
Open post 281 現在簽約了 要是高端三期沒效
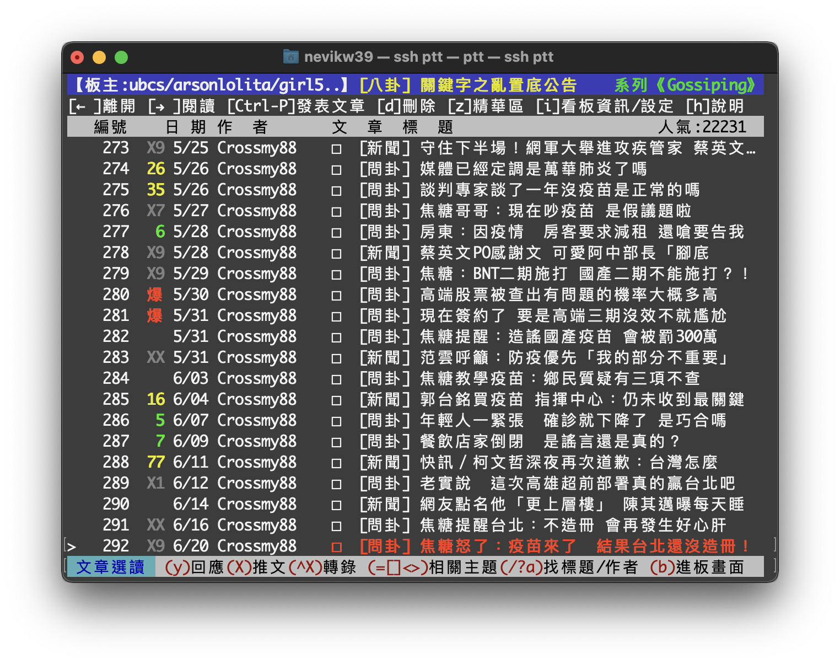click(x=543, y=315)
